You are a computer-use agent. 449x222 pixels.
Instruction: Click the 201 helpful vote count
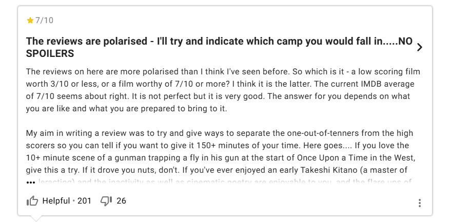(x=84, y=201)
